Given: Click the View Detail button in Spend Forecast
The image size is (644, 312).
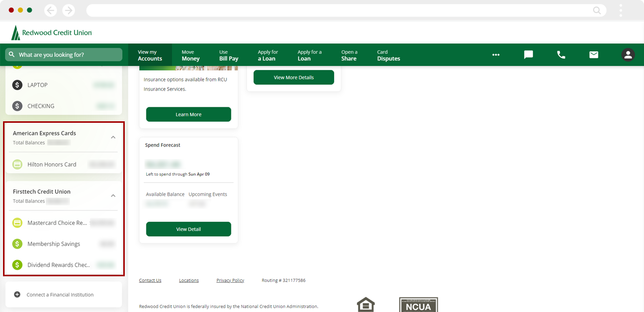Looking at the screenshot, I should point(189,229).
